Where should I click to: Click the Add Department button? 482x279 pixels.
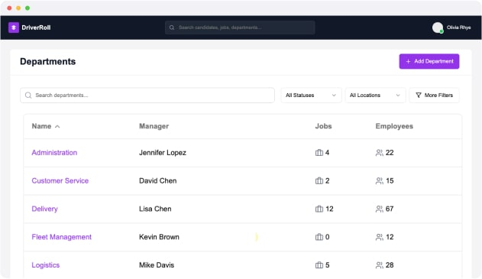pyautogui.click(x=429, y=61)
